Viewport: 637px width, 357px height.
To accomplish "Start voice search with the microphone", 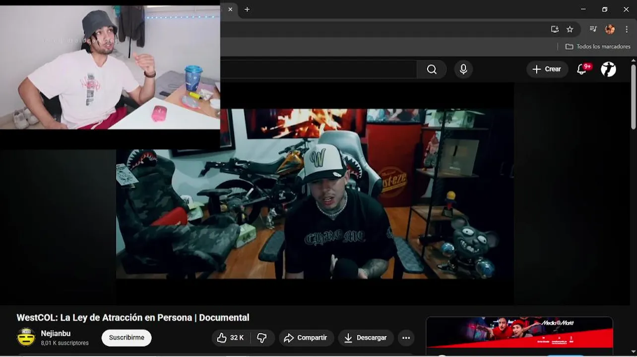I will [463, 69].
